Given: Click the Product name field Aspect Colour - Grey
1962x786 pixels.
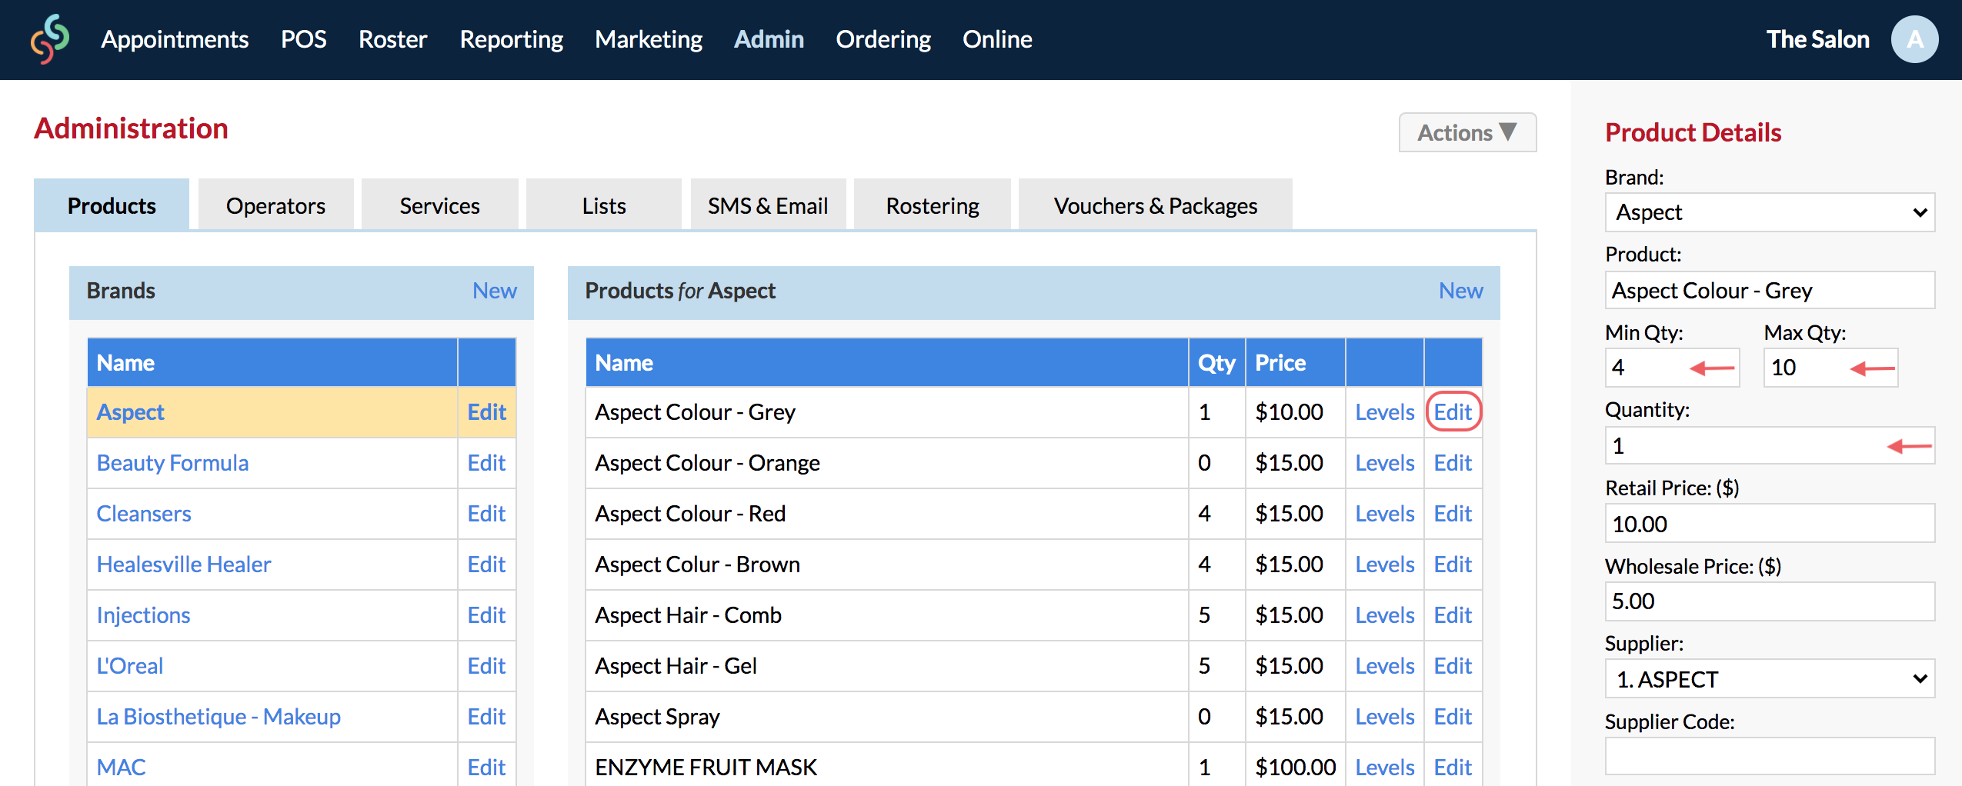Looking at the screenshot, I should (x=1770, y=291).
